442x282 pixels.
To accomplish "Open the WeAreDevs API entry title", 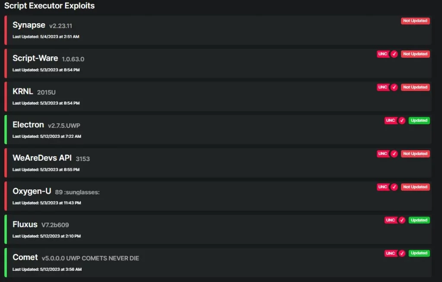I will click(x=42, y=158).
